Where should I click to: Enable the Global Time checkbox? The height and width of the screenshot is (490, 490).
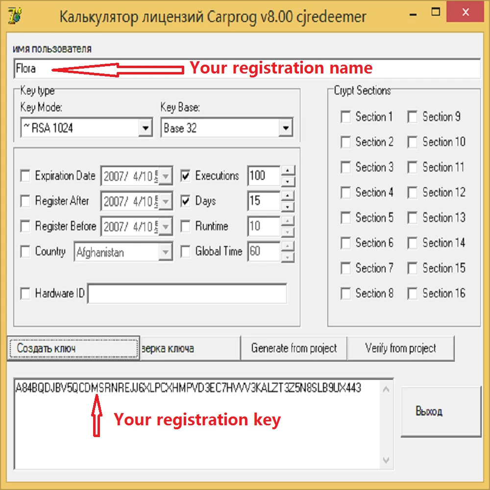click(185, 251)
